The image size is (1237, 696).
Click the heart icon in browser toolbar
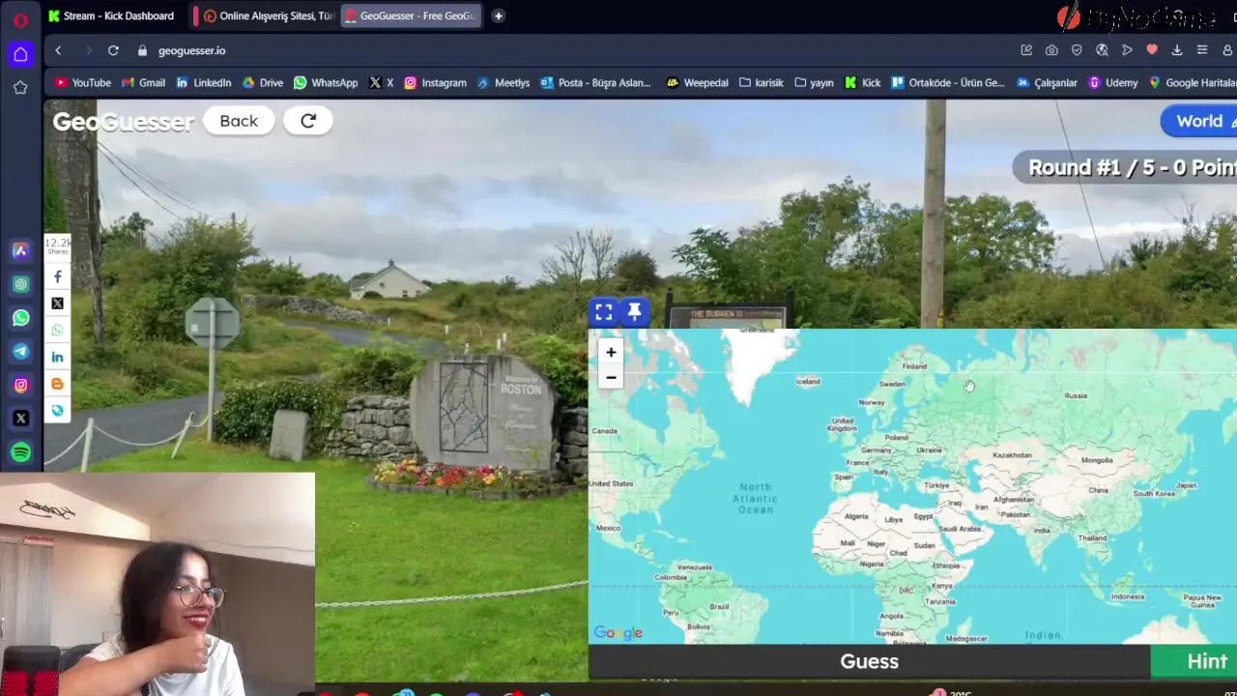1152,50
